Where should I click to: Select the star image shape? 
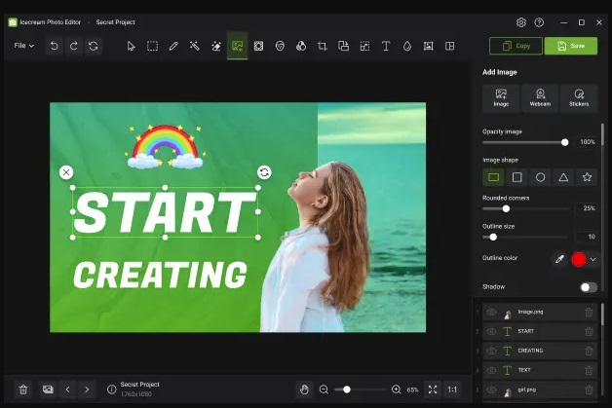tap(587, 177)
